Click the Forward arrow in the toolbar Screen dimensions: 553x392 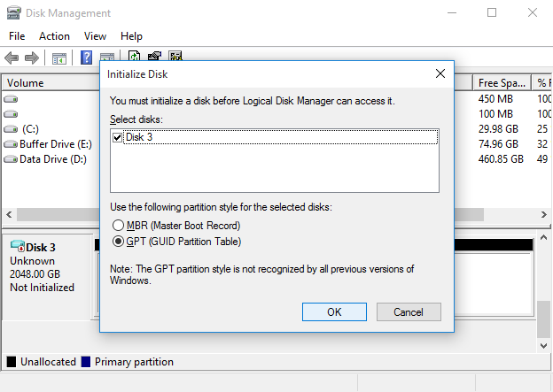(x=32, y=58)
